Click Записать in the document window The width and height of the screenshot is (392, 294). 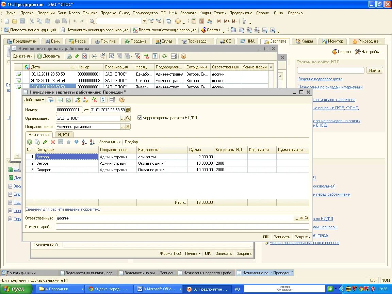coord(282,237)
